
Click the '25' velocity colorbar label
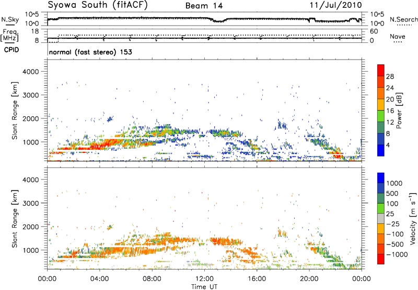pos(390,214)
